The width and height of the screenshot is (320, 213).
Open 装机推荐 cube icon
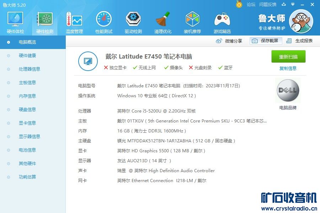[192, 22]
